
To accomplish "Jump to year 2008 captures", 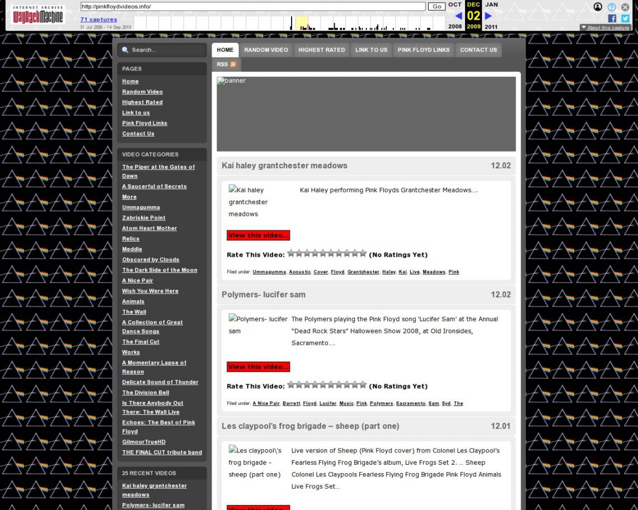I will coord(455,26).
